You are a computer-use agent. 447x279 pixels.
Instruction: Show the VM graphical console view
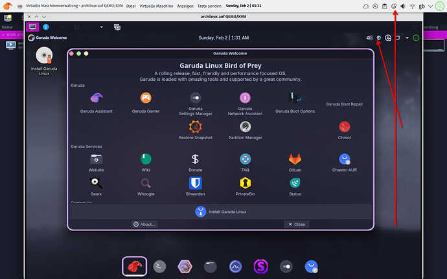32,27
